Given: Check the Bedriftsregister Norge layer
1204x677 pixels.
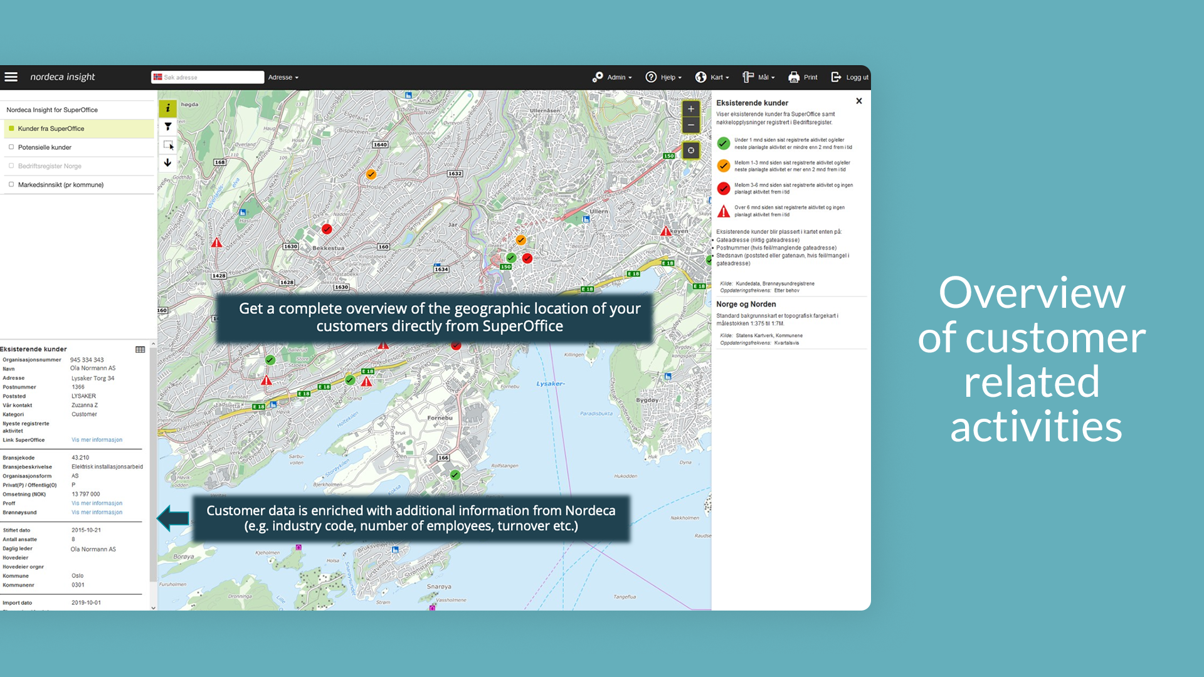Looking at the screenshot, I should [x=11, y=166].
